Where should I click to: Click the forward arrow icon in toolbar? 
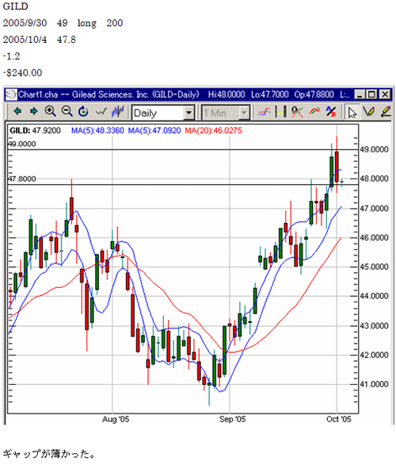(34, 112)
